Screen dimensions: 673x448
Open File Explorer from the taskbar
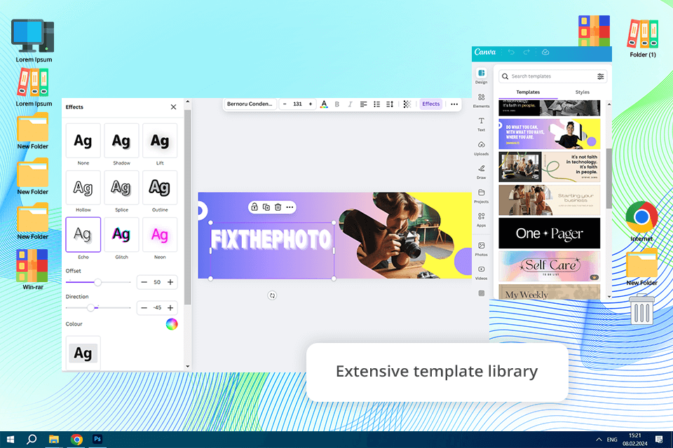click(54, 440)
